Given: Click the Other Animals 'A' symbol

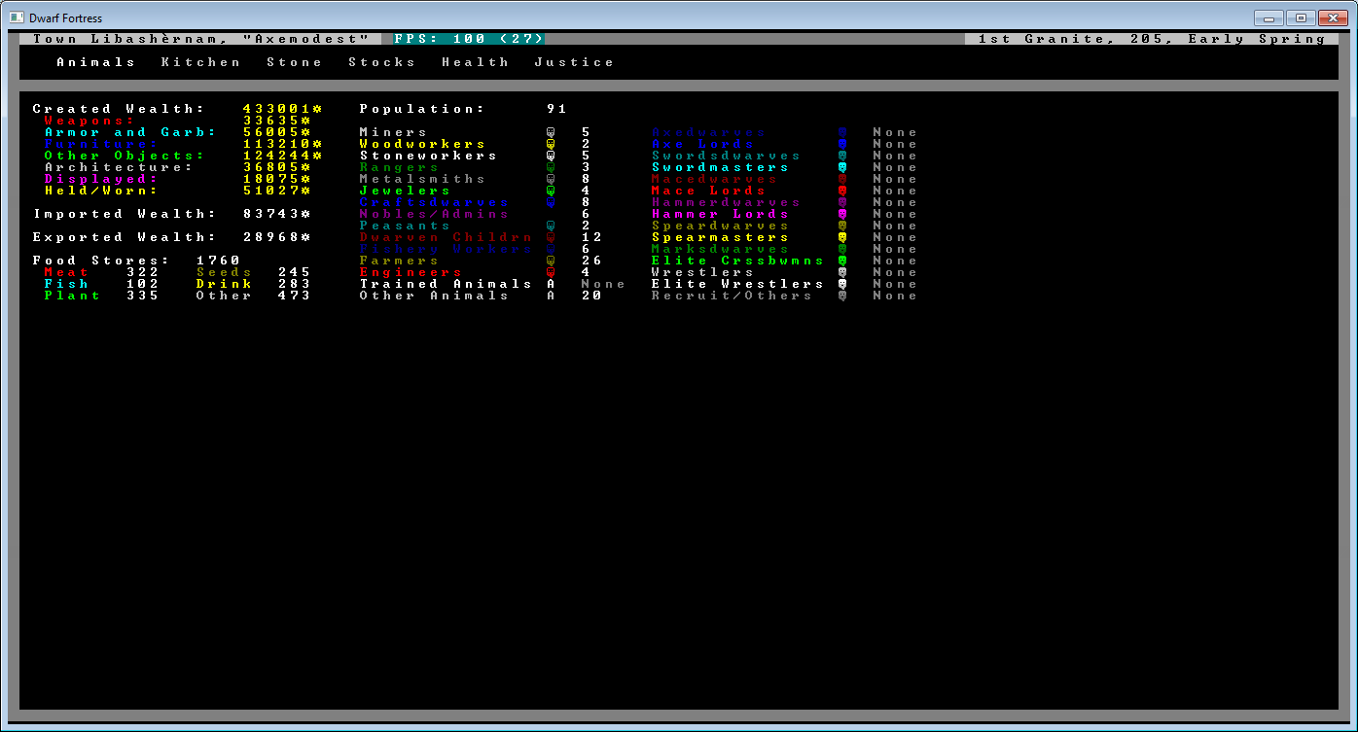Looking at the screenshot, I should coord(551,296).
